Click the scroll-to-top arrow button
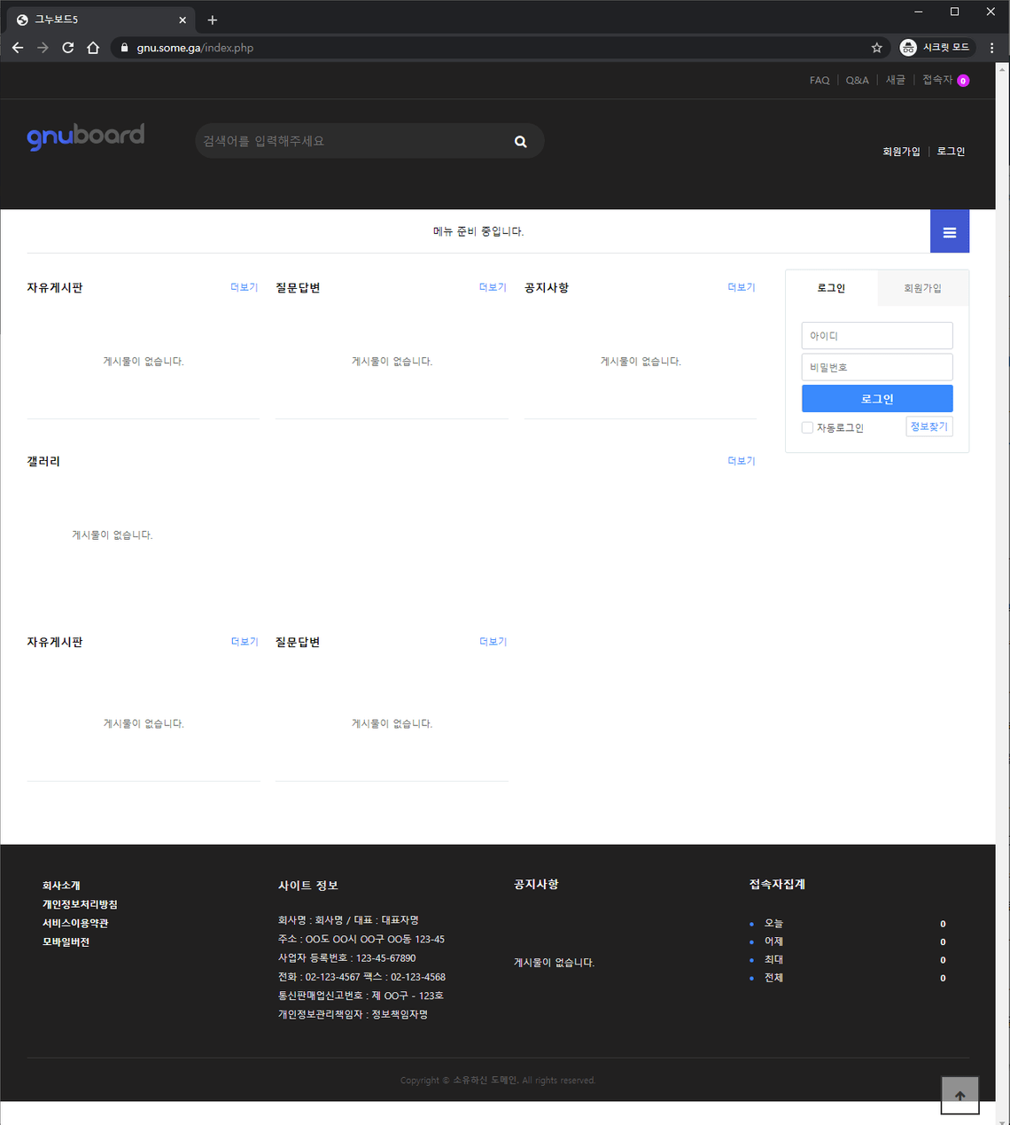1010x1125 pixels. [x=959, y=1096]
